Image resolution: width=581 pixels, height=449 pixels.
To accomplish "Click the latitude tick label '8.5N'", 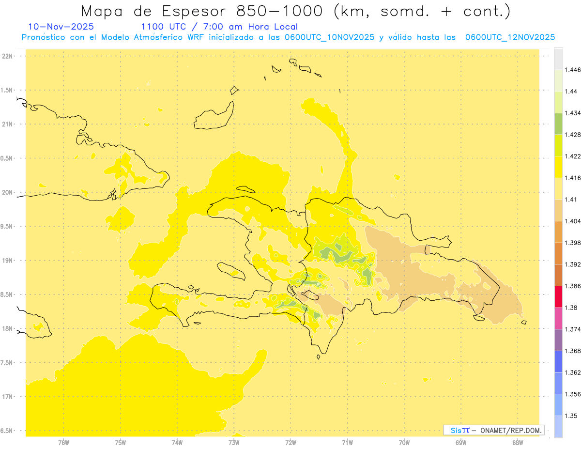I will pyautogui.click(x=7, y=294).
